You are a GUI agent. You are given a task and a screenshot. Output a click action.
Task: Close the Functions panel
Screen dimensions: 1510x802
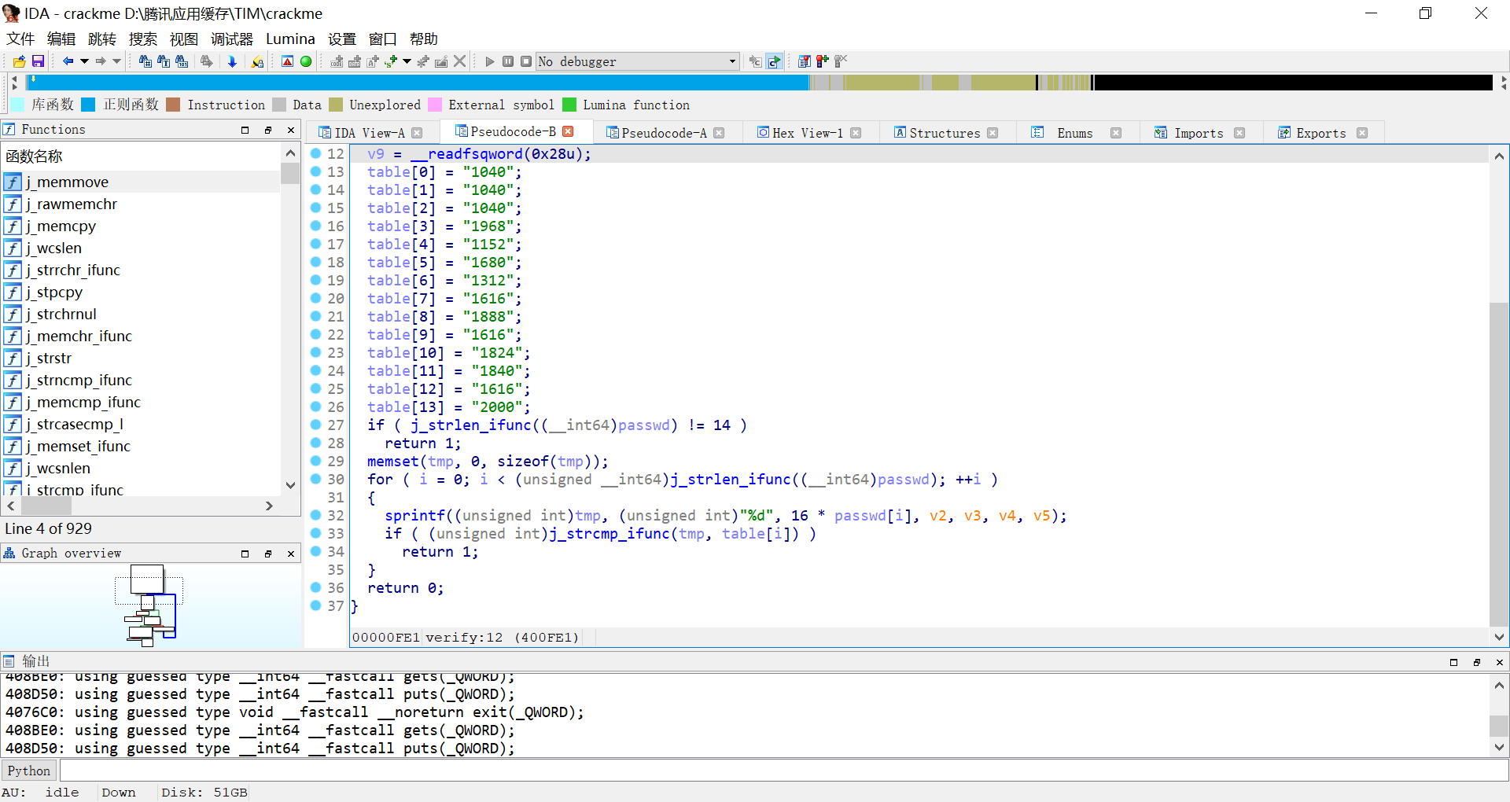click(x=291, y=130)
